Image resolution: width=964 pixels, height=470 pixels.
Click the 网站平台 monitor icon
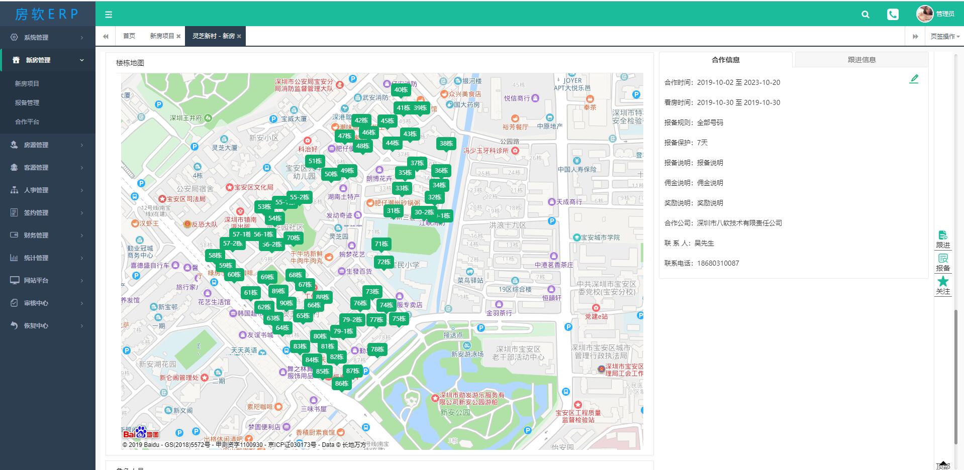pyautogui.click(x=14, y=280)
